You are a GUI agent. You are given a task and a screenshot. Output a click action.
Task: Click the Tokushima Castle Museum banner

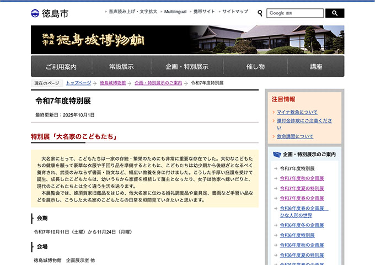click(187, 39)
